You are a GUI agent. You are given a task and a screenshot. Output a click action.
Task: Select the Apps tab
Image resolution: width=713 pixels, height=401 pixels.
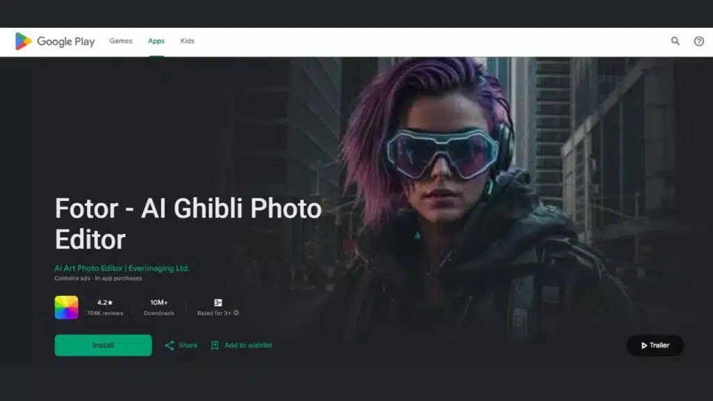pos(156,41)
